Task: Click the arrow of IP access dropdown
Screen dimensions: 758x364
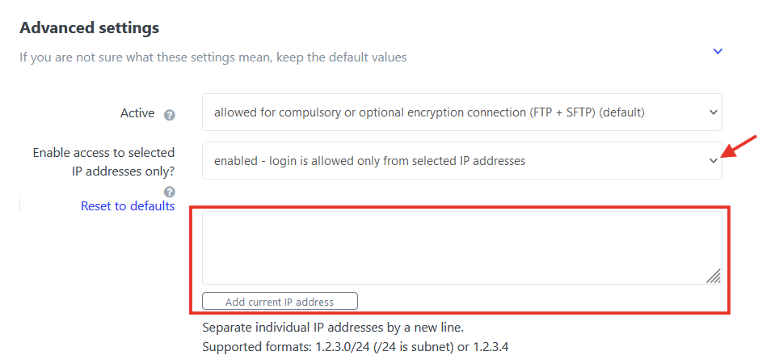Action: [713, 161]
